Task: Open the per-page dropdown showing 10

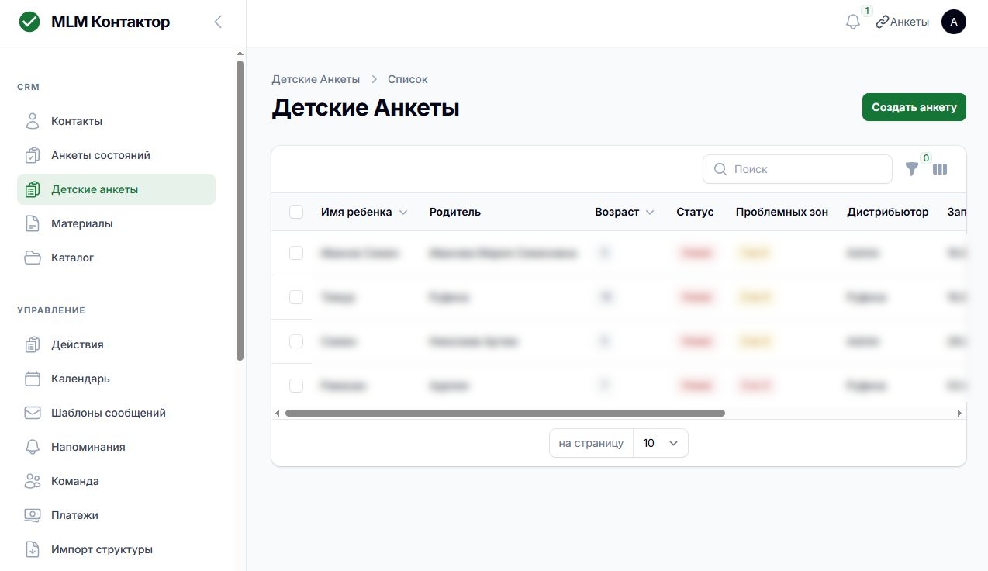Action: pos(661,443)
